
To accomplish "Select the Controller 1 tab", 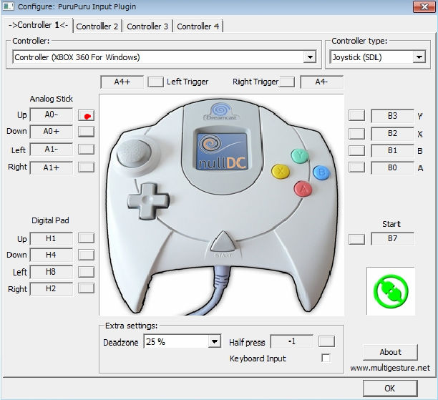I will [x=38, y=25].
